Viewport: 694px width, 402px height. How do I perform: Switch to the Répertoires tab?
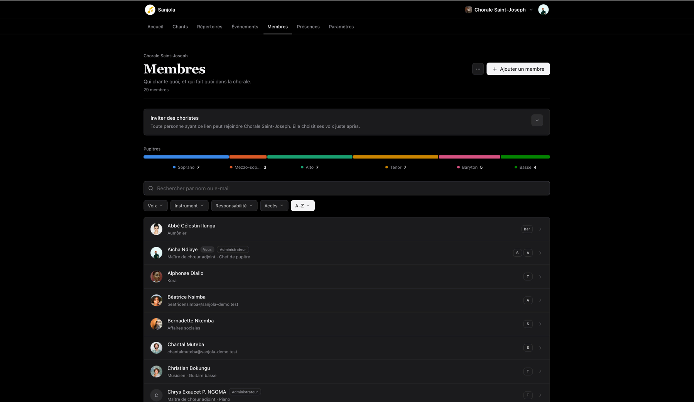209,27
